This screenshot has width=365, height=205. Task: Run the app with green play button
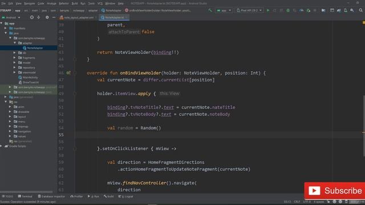(x=268, y=10)
